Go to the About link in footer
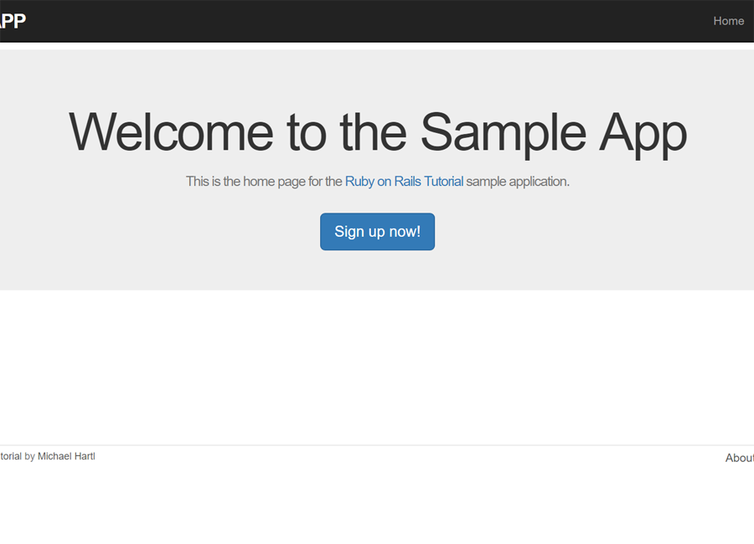754x544 pixels. coord(740,458)
